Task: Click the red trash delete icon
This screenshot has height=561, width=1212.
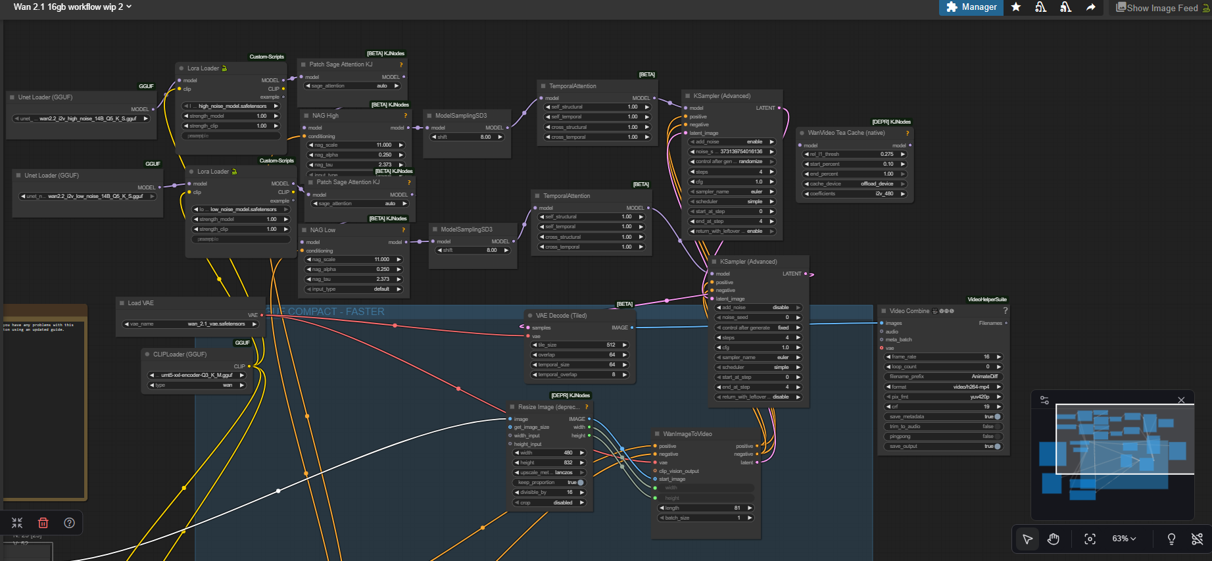Action: pyautogui.click(x=43, y=523)
